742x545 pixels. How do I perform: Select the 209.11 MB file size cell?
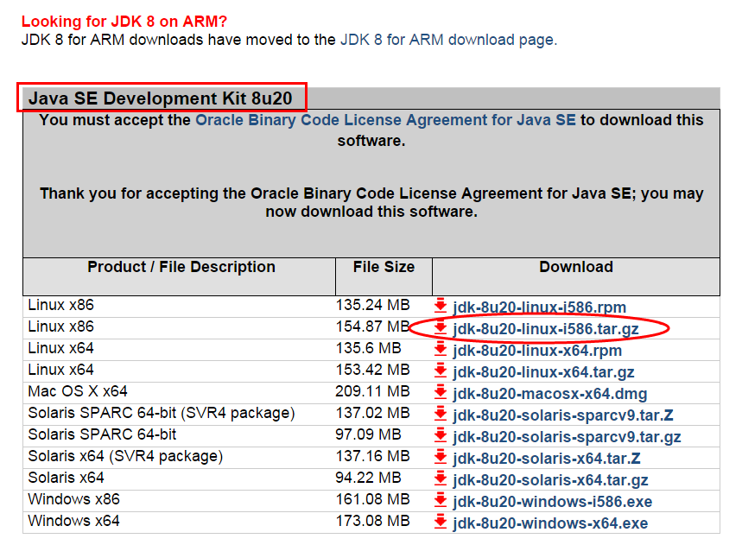click(372, 392)
